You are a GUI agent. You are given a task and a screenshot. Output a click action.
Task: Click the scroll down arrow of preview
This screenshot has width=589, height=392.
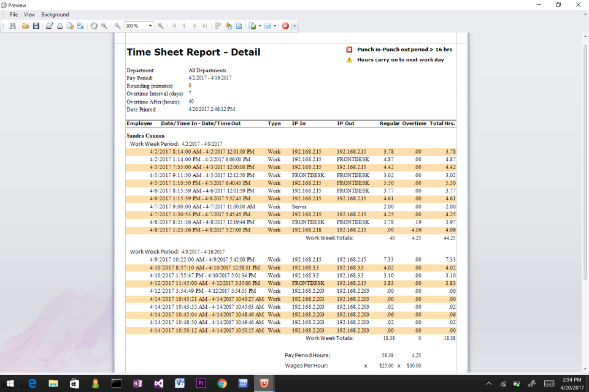[x=585, y=369]
